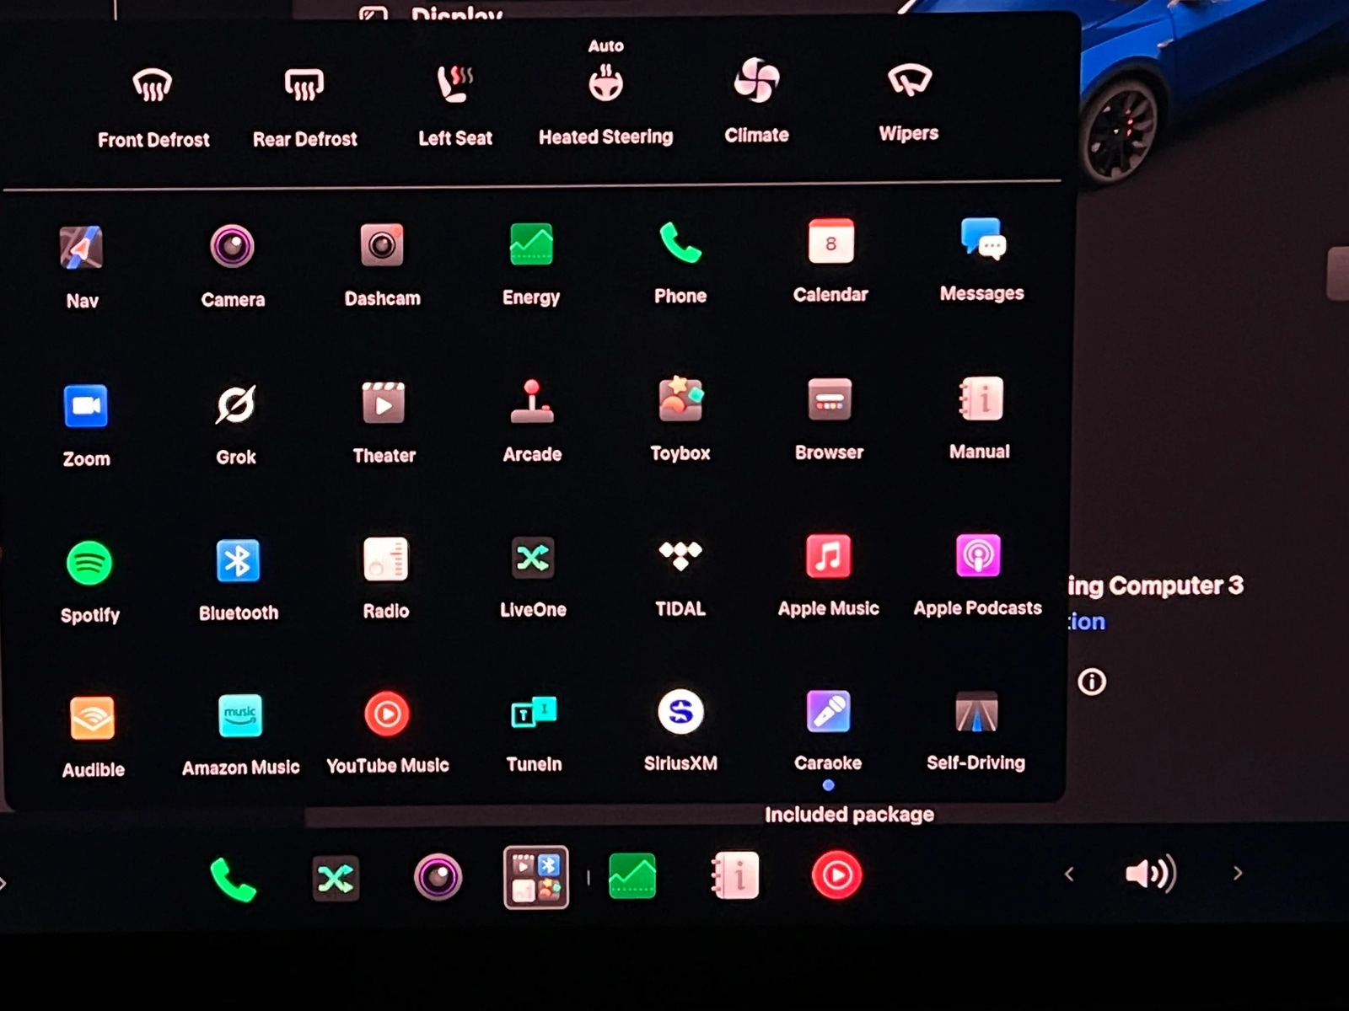Open the Phone app in the grid

pos(680,243)
